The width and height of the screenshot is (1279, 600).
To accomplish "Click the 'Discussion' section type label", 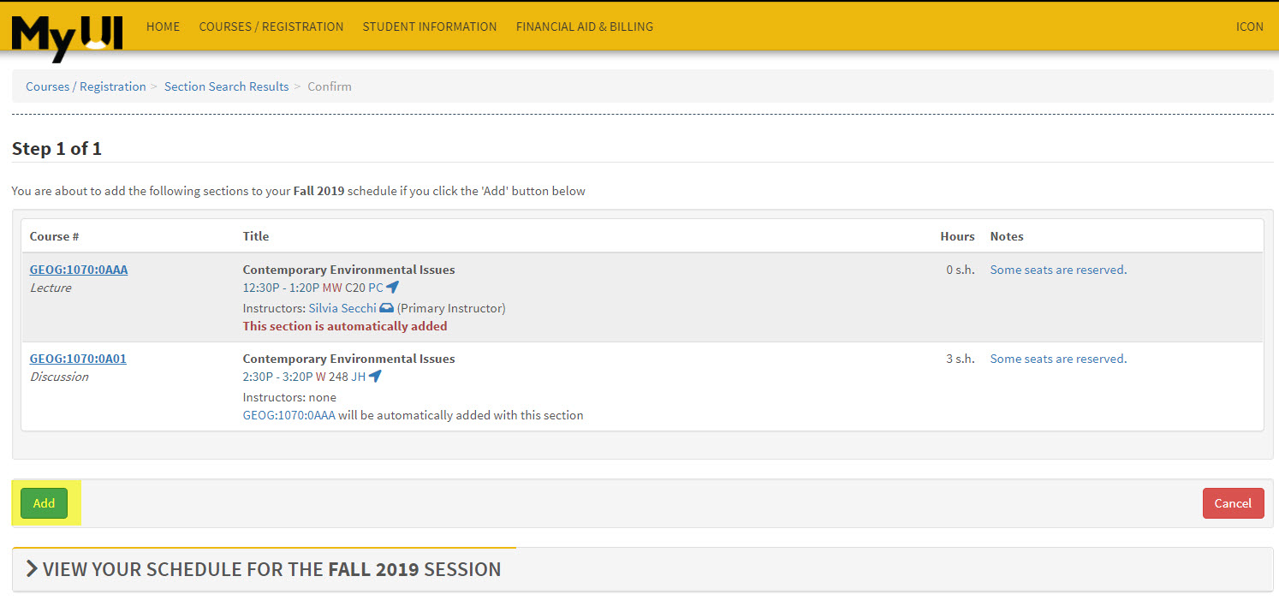I will [x=59, y=377].
